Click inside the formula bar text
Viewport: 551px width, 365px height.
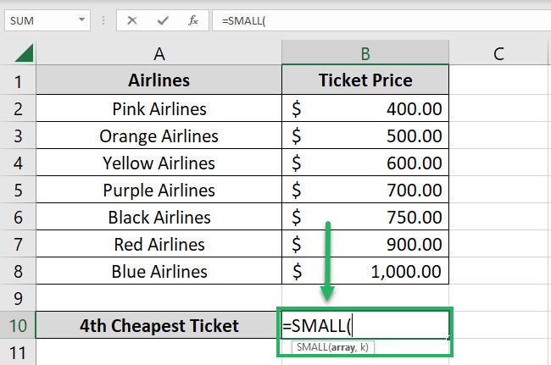click(x=381, y=19)
